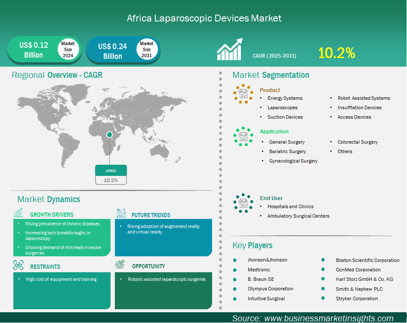The width and height of the screenshot is (407, 323).
Task: Click the Ambulatory Surgical Centers item
Action: 298,216
